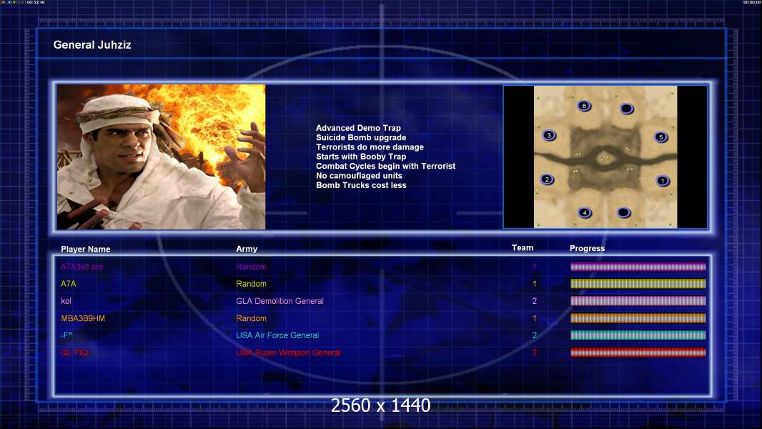Click team number 2 in the -F^ row
This screenshot has height=429, width=762.
point(535,335)
